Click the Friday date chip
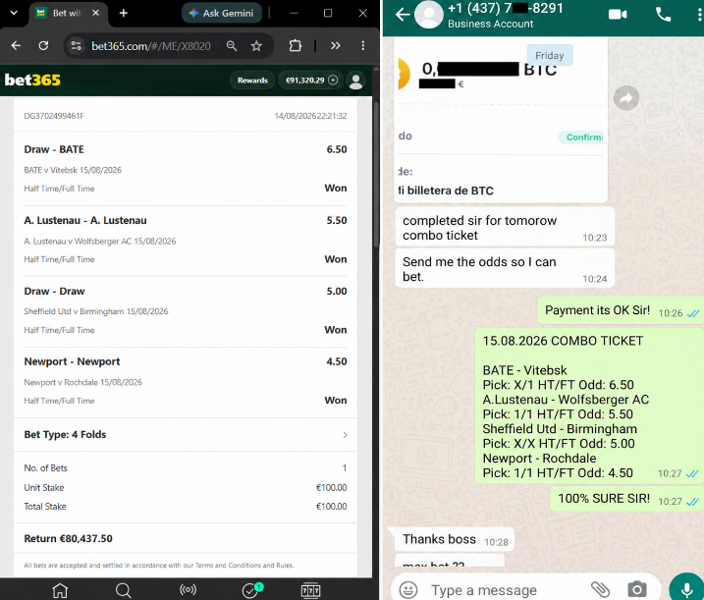Screen dimensions: 704x600 tap(550, 56)
